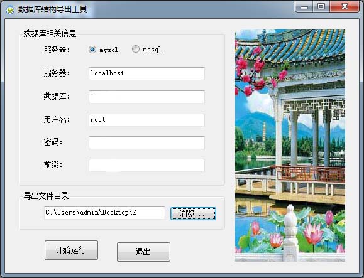Click the 密码 password input field
364x278 pixels.
point(146,142)
